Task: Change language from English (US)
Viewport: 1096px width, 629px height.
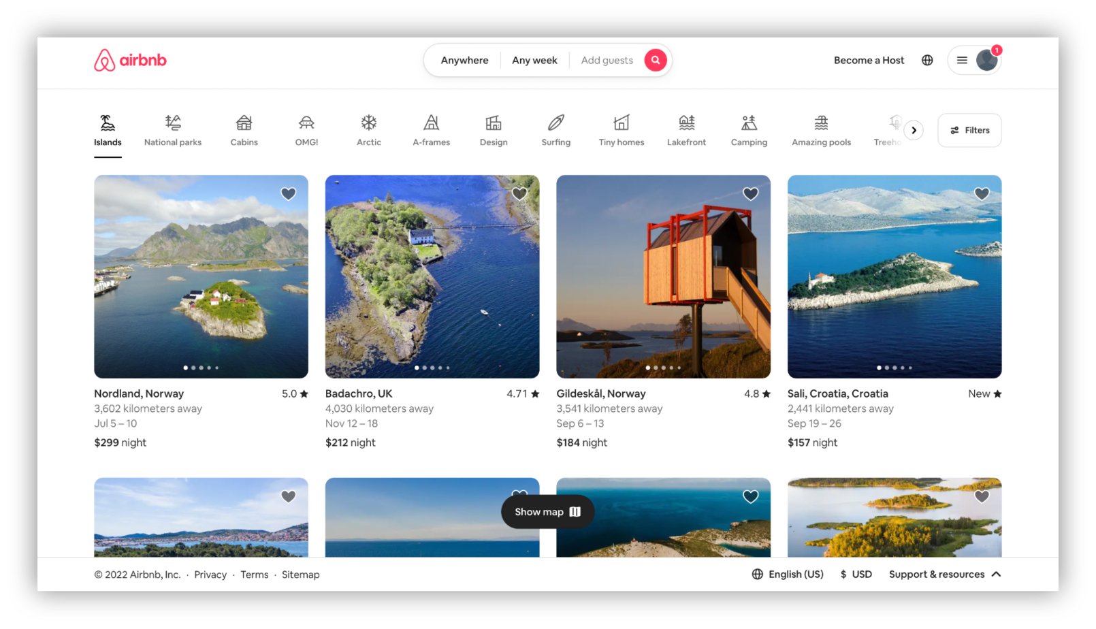Action: [788, 575]
